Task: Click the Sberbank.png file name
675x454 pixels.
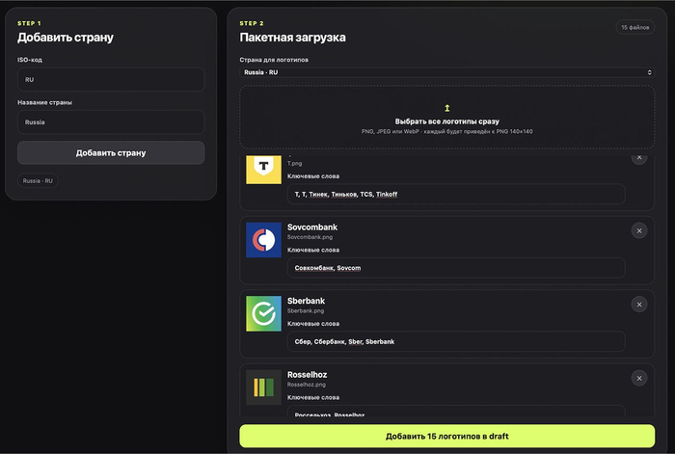Action: tap(306, 310)
